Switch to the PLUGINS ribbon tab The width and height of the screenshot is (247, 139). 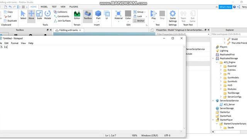74,7
